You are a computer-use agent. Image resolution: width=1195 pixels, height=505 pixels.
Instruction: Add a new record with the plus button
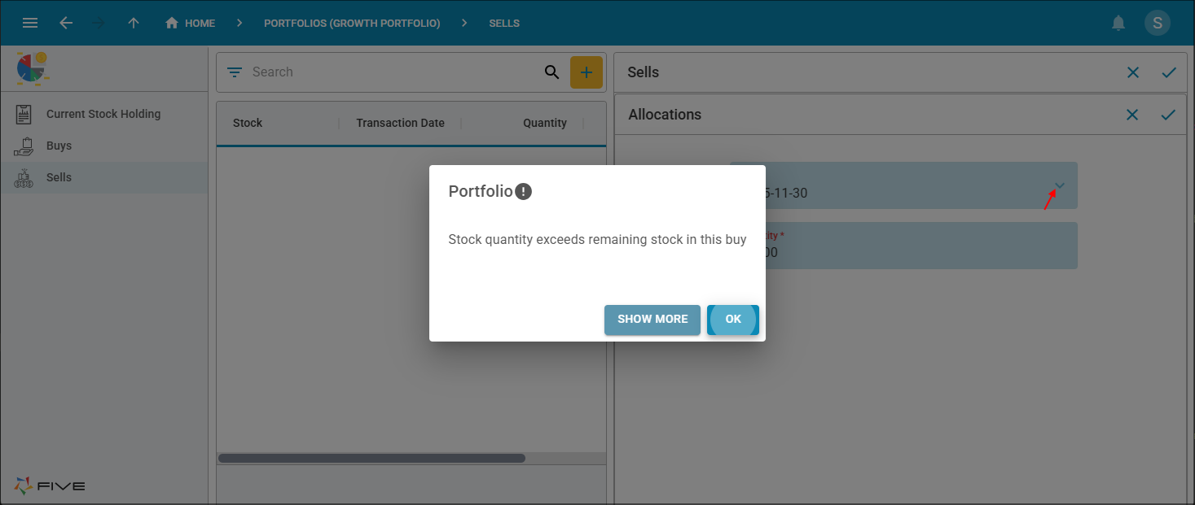pyautogui.click(x=587, y=72)
